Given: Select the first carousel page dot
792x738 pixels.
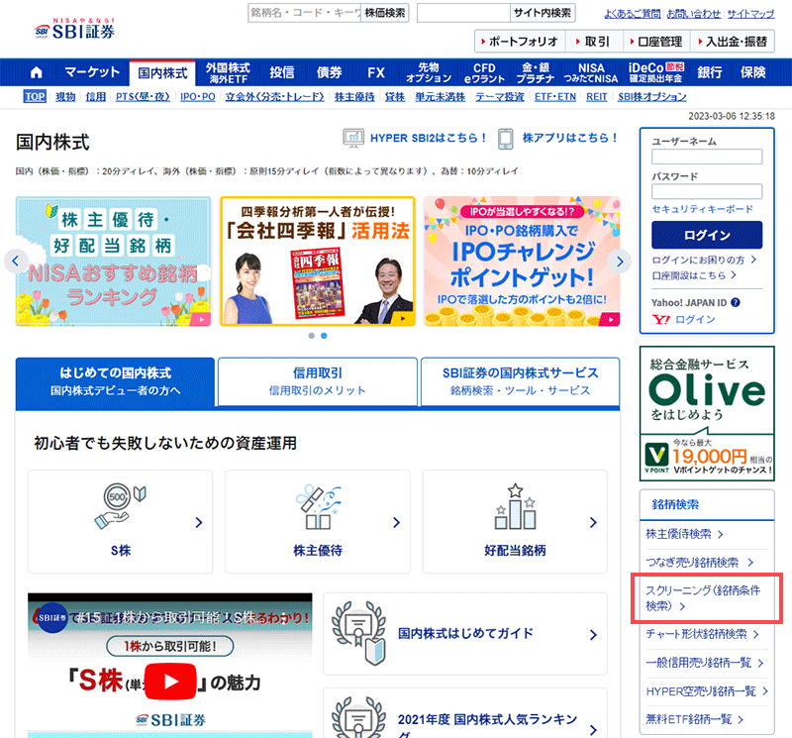Looking at the screenshot, I should [x=311, y=336].
